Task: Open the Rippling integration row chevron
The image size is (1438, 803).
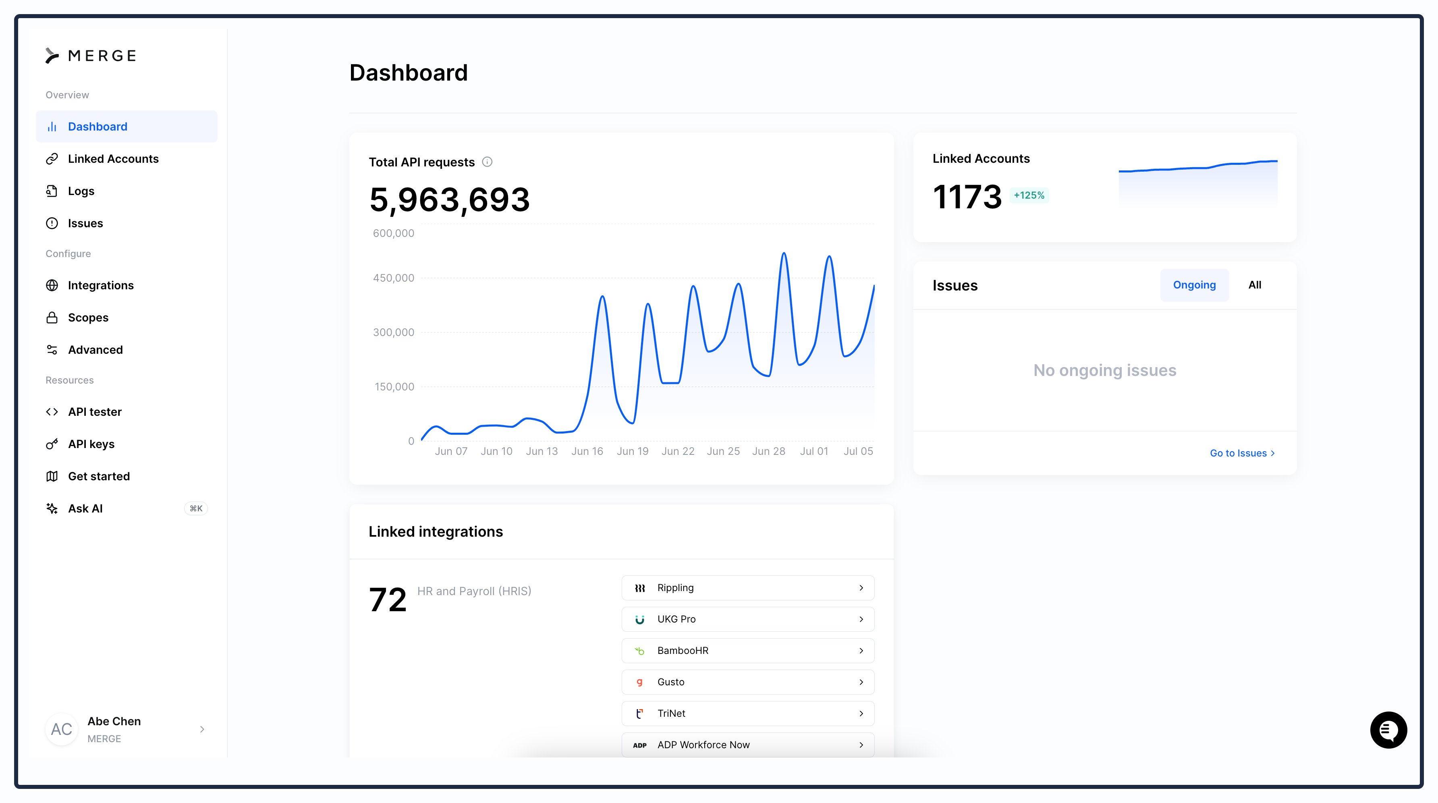Action: click(861, 587)
